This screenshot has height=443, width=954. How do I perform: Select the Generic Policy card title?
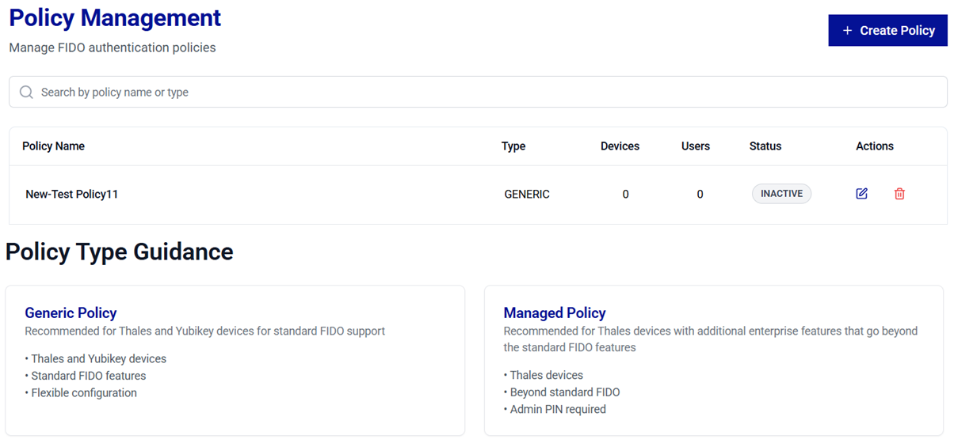(x=71, y=312)
